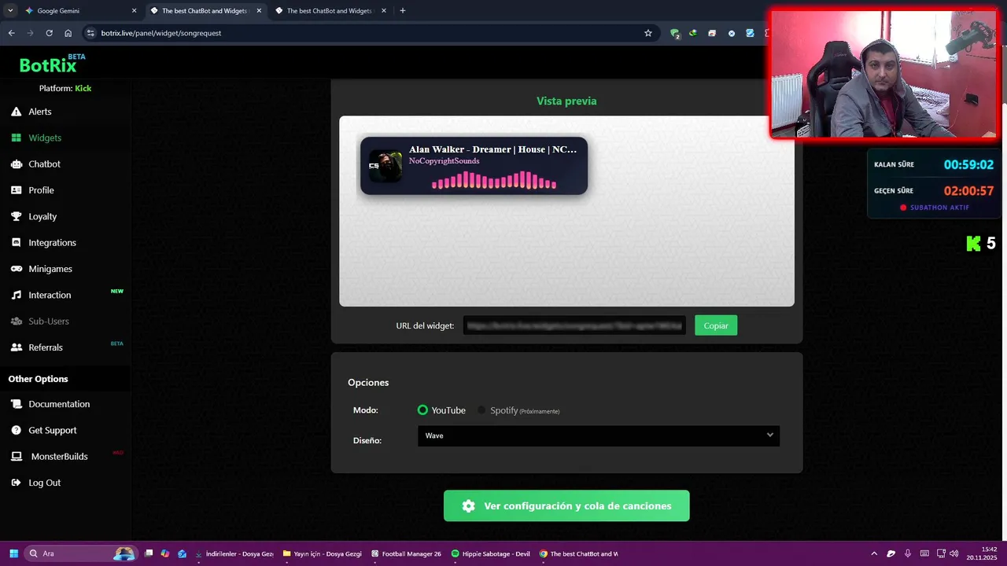Open the Windows Start menu
Screen dimensions: 1007x566
(x=13, y=553)
